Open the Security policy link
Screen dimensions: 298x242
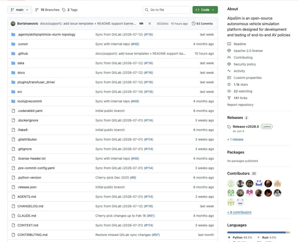point(244,64)
